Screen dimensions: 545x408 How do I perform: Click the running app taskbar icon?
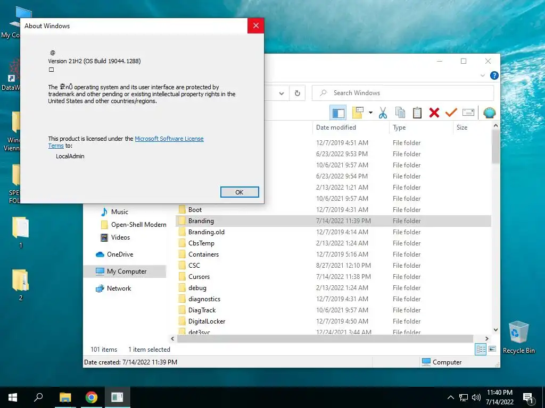pyautogui.click(x=117, y=397)
